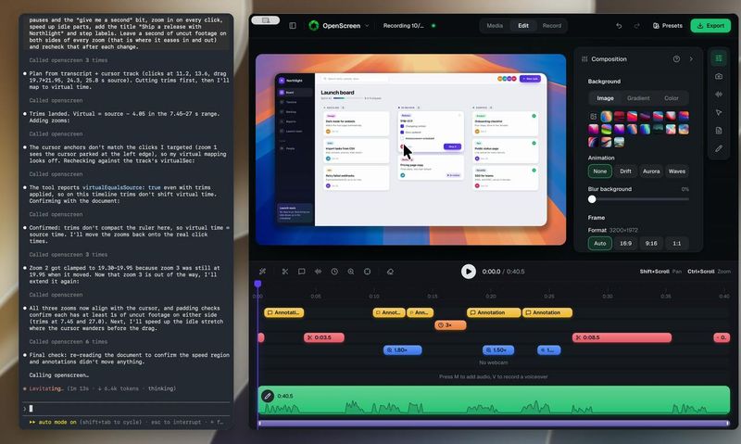
Task: Adjust the Blur background slider handle
Action: pos(592,199)
